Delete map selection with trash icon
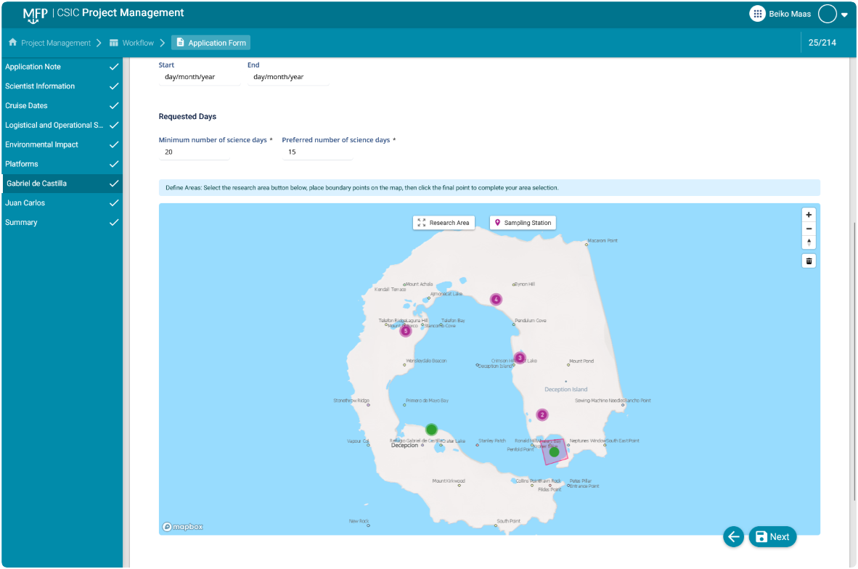The height and width of the screenshot is (569, 858). 809,261
